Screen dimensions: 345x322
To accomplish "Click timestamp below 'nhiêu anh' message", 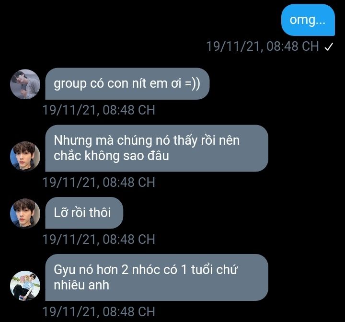I will click(99, 311).
